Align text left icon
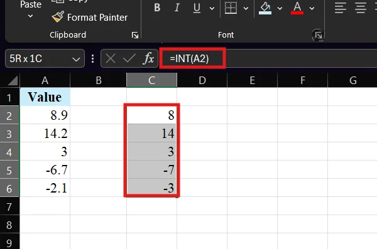 coord(341,8)
